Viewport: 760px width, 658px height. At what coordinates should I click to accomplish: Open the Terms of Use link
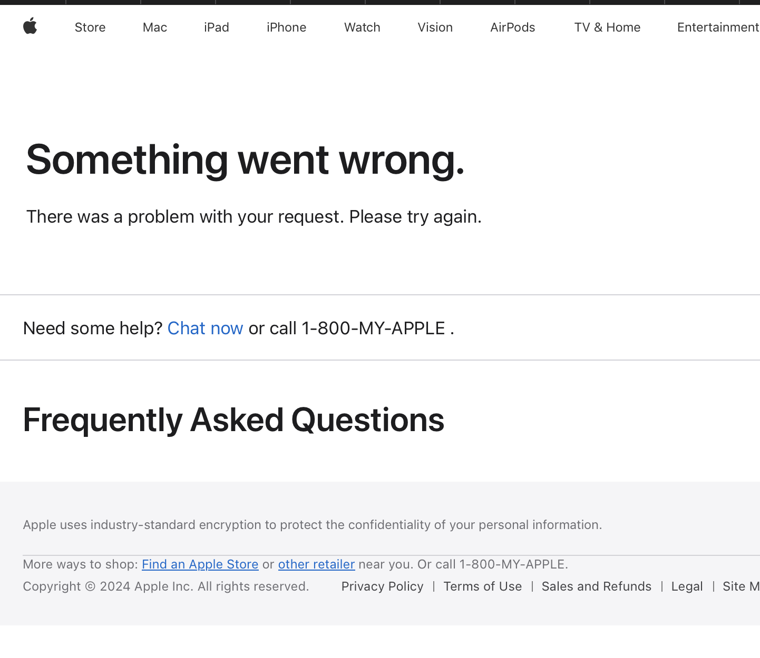point(483,586)
